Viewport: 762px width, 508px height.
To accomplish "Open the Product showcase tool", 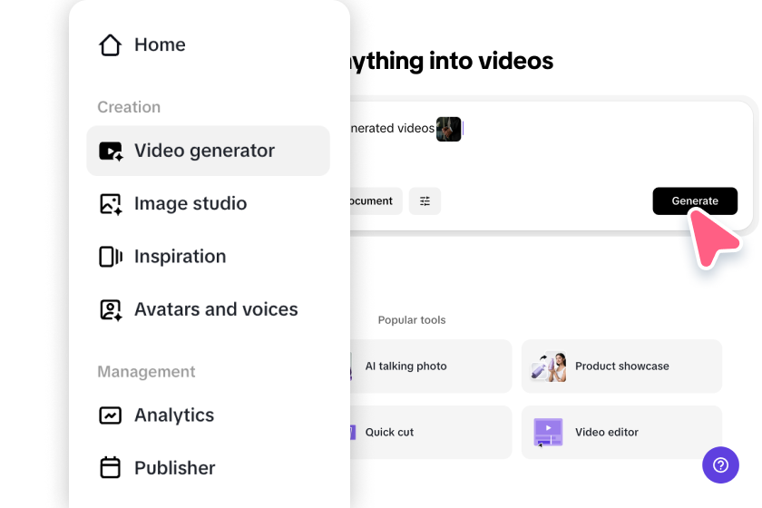I will 621,366.
